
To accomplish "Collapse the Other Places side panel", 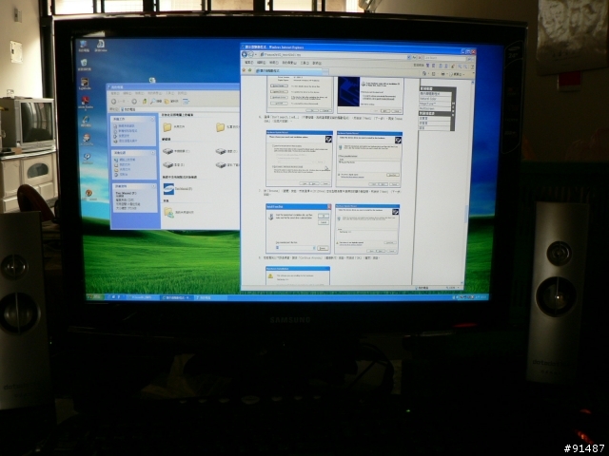I will [x=152, y=153].
